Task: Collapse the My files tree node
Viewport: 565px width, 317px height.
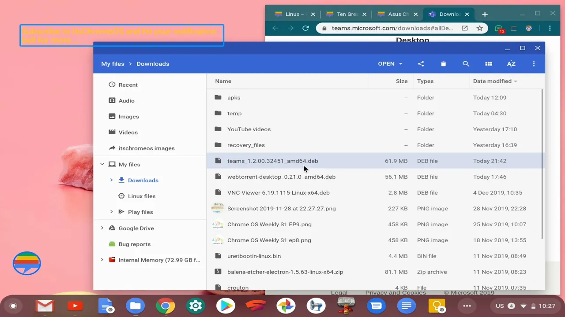Action: pyautogui.click(x=102, y=164)
